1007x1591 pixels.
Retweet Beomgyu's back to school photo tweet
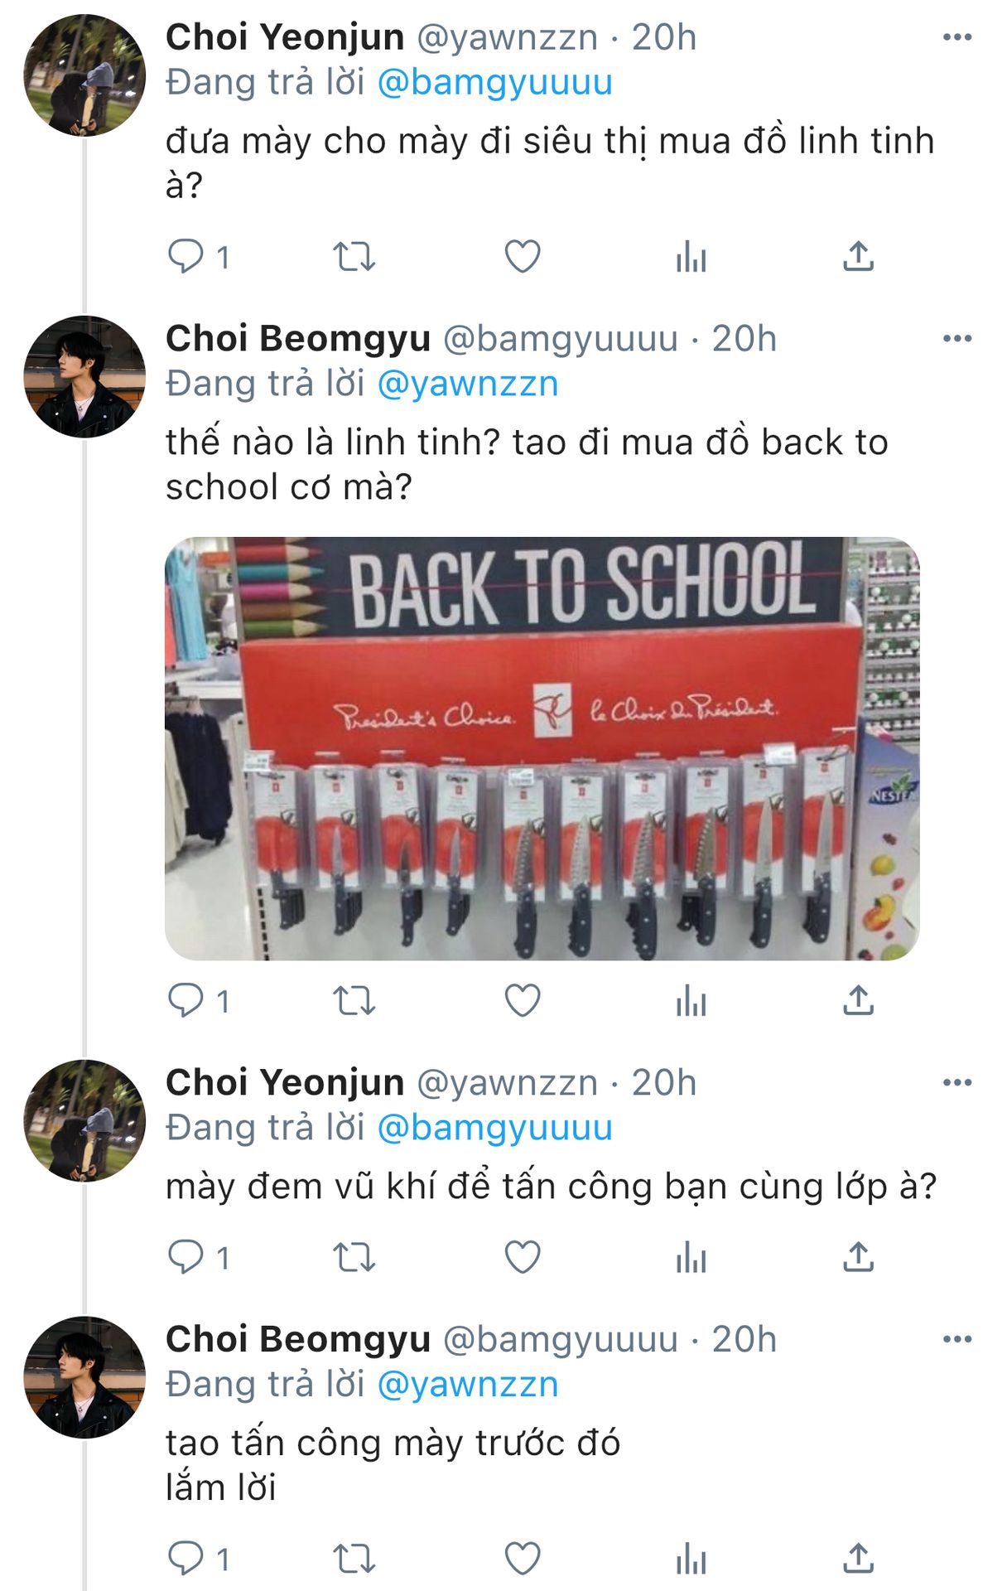pos(354,1000)
